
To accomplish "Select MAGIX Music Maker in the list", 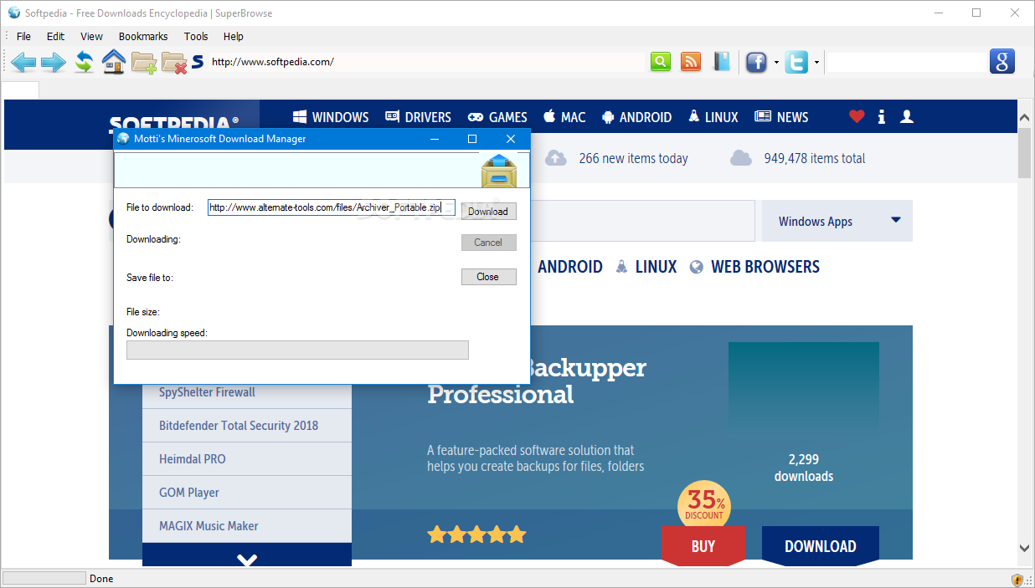I will [247, 526].
